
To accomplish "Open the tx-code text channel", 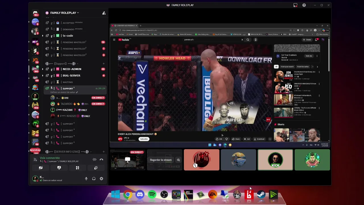I will pos(75,36).
